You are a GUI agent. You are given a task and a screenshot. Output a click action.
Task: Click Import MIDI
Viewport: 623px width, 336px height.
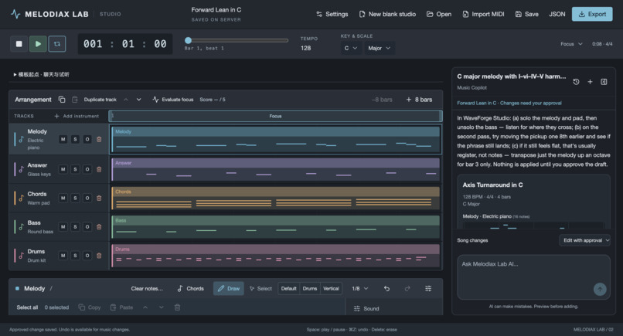[x=484, y=15]
